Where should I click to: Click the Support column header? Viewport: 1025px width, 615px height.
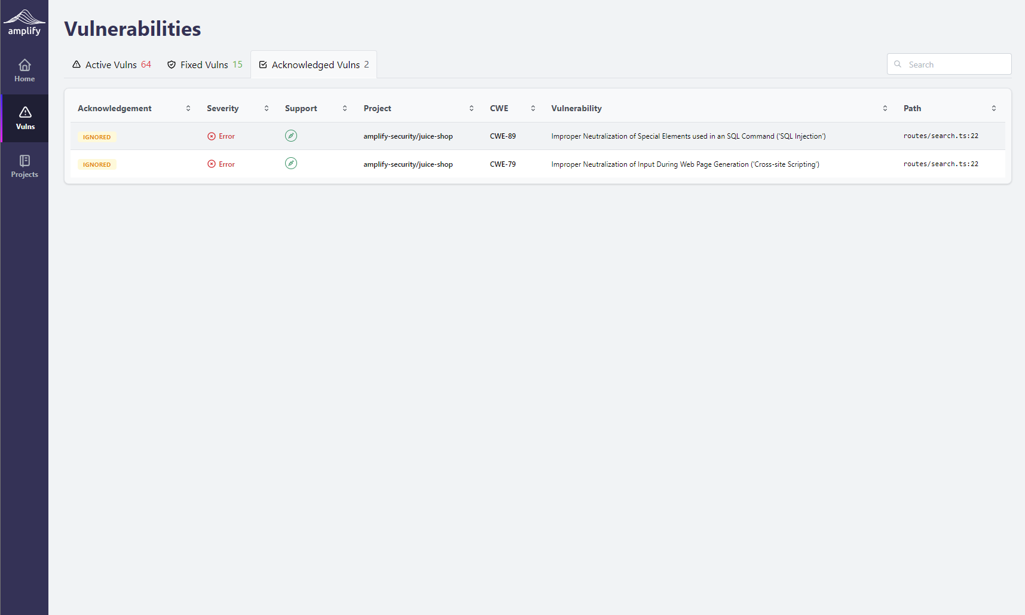pyautogui.click(x=301, y=108)
